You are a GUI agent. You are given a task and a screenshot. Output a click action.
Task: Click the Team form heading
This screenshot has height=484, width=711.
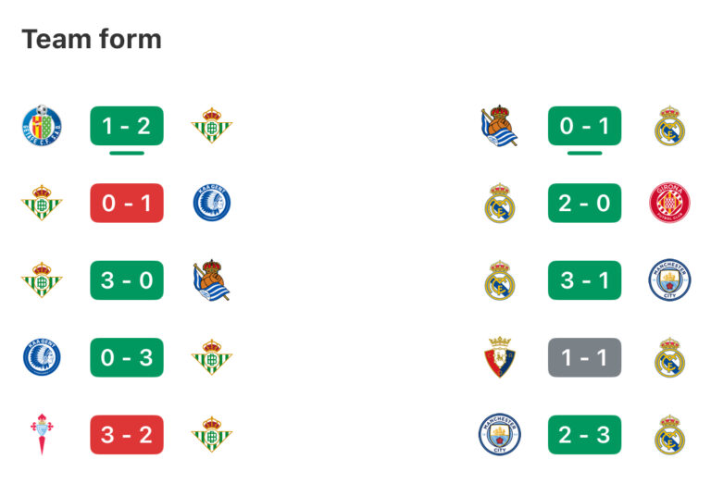click(x=92, y=39)
